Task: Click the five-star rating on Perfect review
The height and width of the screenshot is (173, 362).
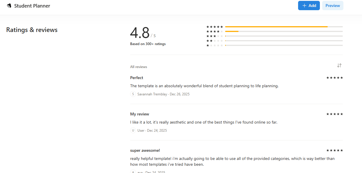Action: tap(334, 78)
